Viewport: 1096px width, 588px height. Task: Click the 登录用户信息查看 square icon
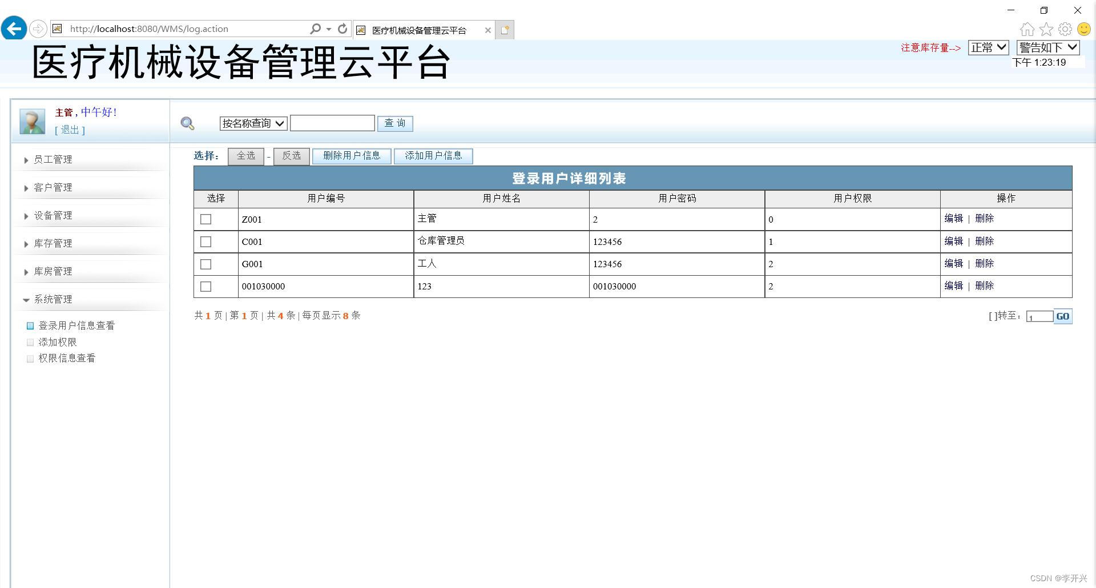click(x=30, y=326)
